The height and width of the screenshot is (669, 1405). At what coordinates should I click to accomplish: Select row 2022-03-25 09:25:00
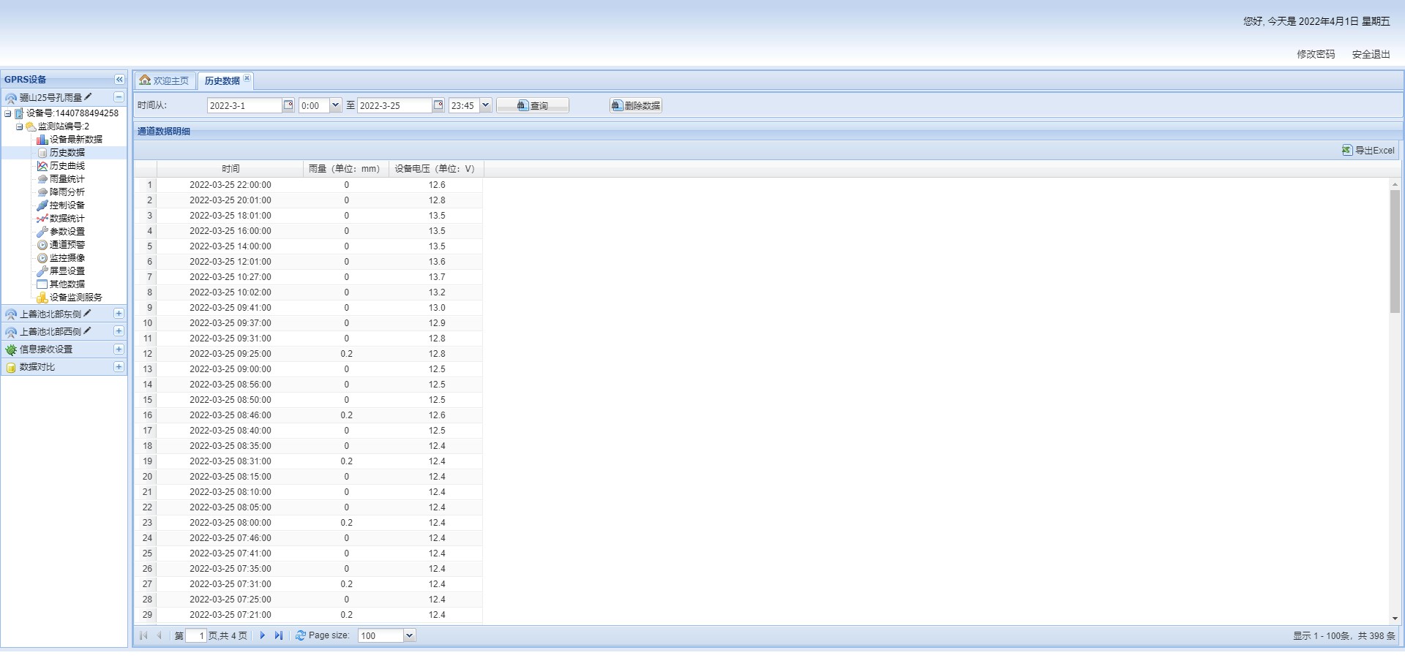[x=308, y=354]
